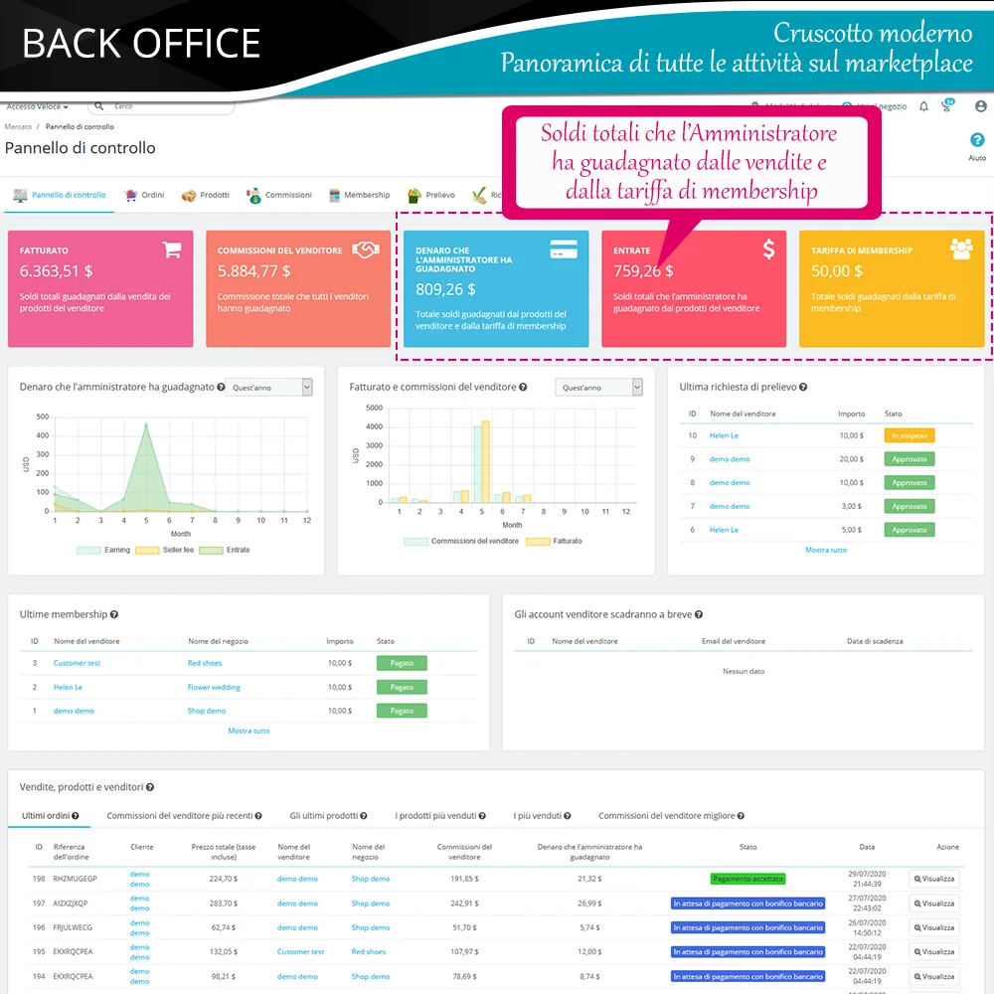Toggle Earning series in chart legend
The height and width of the screenshot is (994, 994).
click(102, 550)
